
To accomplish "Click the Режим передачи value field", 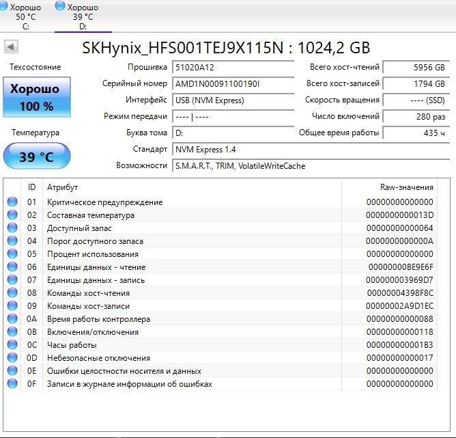I will pyautogui.click(x=233, y=117).
